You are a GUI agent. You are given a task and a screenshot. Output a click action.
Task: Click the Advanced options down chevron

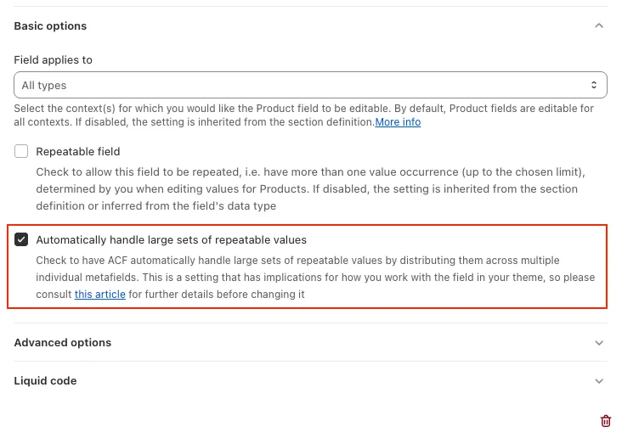599,343
